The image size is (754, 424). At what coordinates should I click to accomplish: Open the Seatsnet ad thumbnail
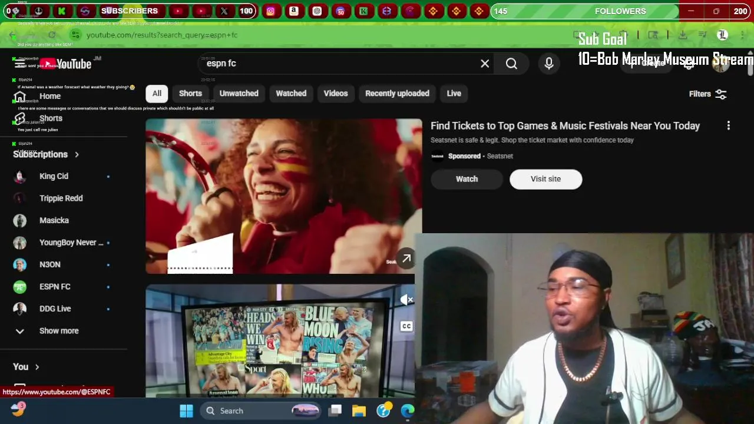(283, 196)
